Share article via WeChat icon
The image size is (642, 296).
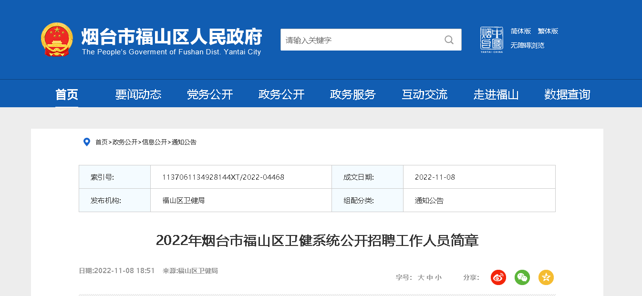522,277
